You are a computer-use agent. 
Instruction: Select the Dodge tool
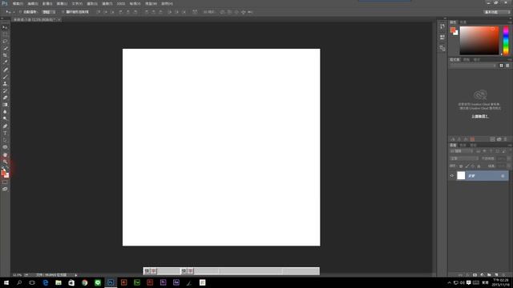click(x=5, y=118)
